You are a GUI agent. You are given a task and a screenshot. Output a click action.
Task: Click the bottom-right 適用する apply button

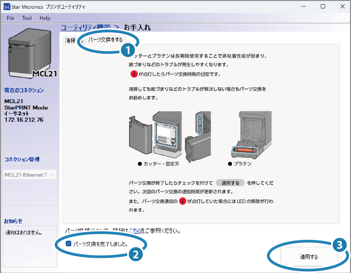309,257
